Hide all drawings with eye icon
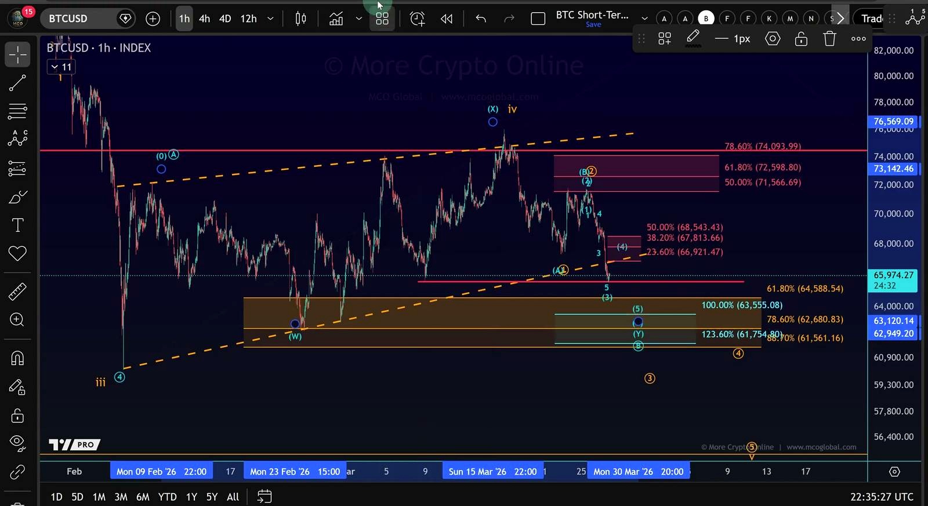 click(x=17, y=443)
